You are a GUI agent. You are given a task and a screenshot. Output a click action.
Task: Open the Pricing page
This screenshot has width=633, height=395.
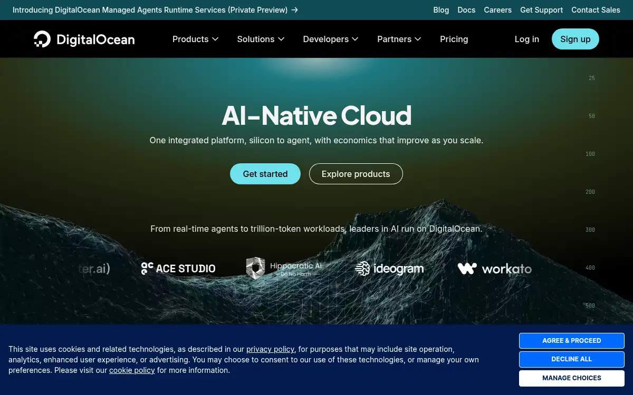tap(454, 39)
